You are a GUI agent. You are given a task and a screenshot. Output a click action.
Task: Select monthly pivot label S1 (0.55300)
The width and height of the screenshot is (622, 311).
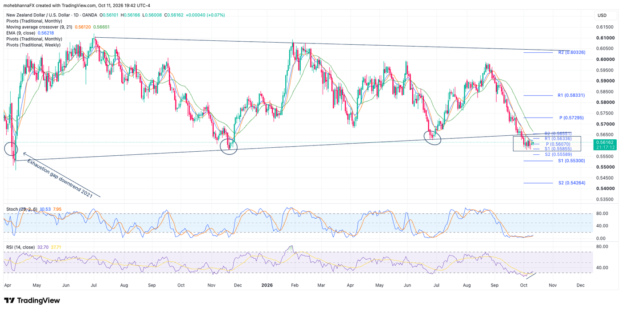coord(571,161)
